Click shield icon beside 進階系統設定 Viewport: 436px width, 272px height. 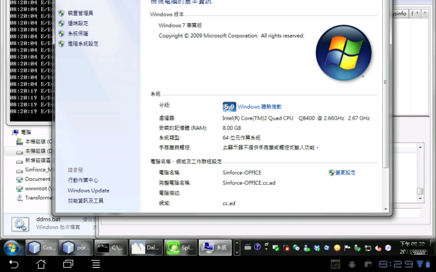click(x=61, y=44)
